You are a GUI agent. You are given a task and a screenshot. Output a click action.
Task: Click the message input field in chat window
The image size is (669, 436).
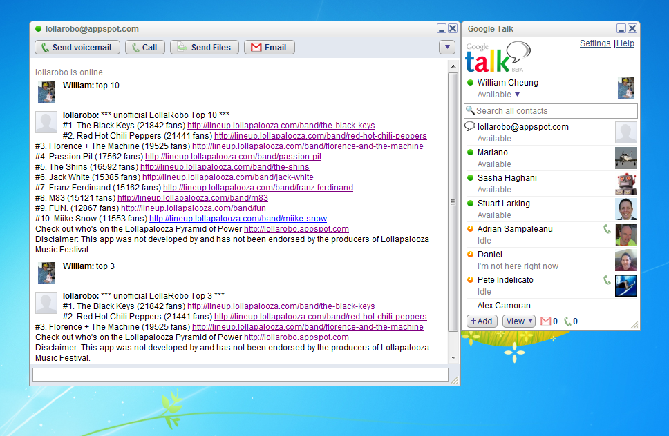pyautogui.click(x=241, y=375)
